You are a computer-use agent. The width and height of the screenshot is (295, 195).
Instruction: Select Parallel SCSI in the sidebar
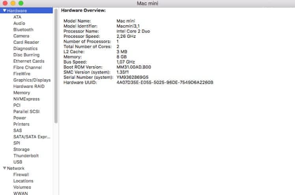pos(26,111)
